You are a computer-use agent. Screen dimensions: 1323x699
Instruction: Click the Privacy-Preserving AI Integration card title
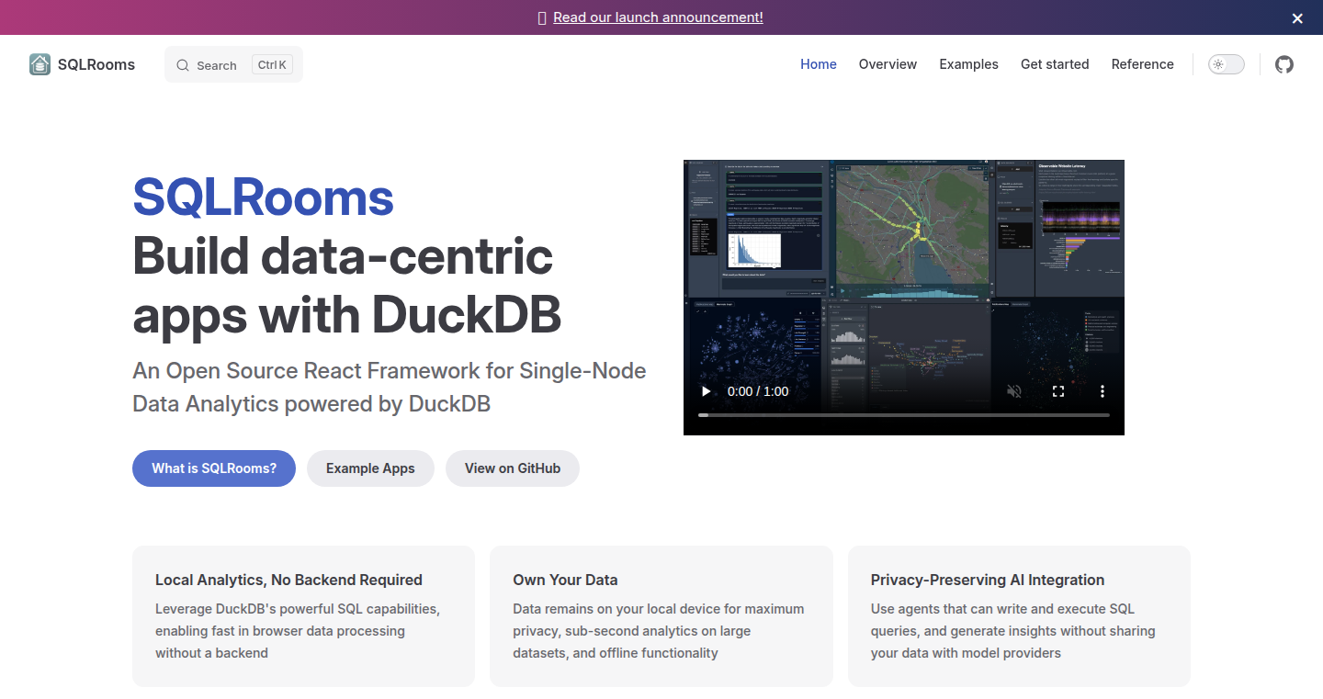tap(988, 580)
